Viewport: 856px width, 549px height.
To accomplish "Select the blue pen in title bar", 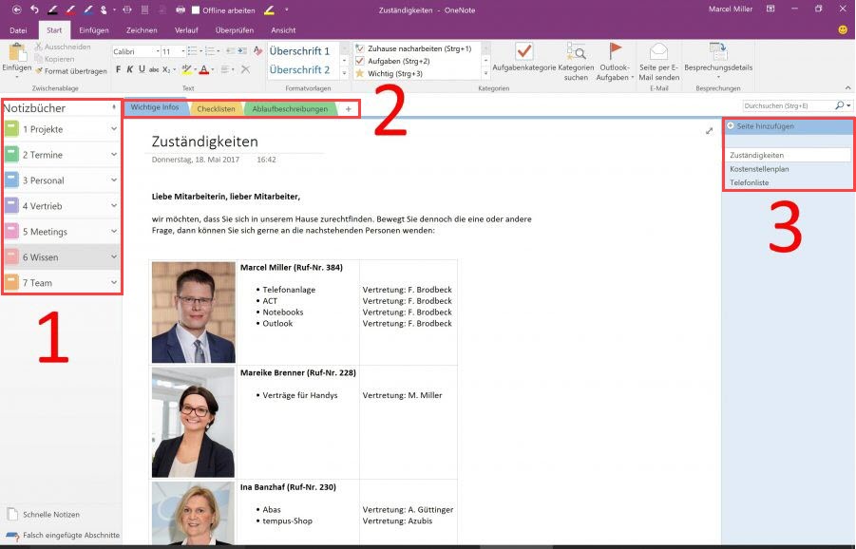I will point(87,9).
